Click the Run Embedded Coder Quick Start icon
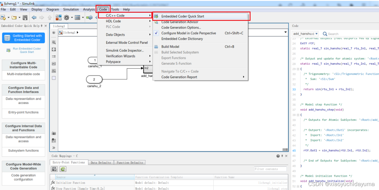 pyautogui.click(x=8, y=50)
